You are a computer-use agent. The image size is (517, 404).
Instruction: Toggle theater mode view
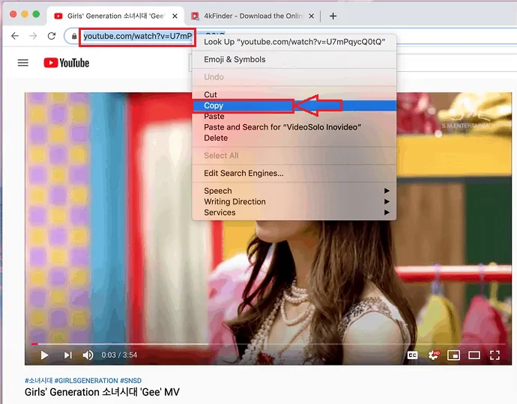(x=474, y=355)
